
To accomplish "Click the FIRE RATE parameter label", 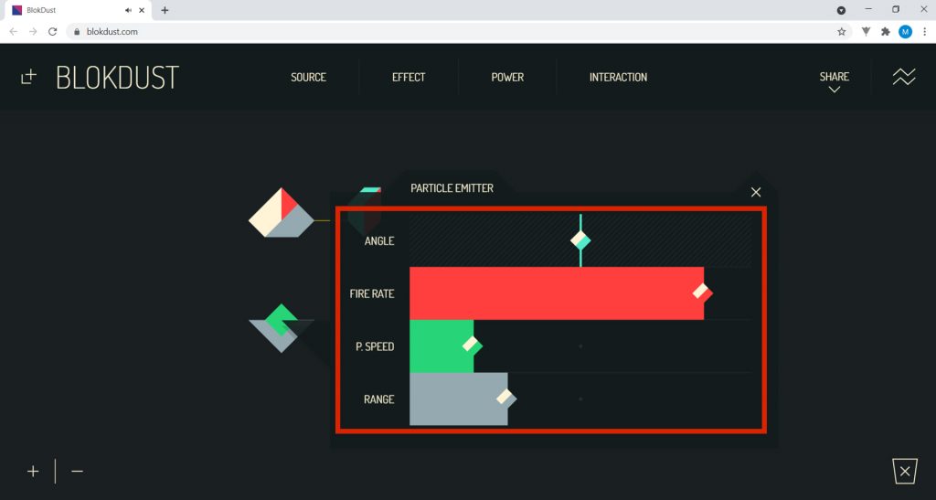I will (x=372, y=293).
